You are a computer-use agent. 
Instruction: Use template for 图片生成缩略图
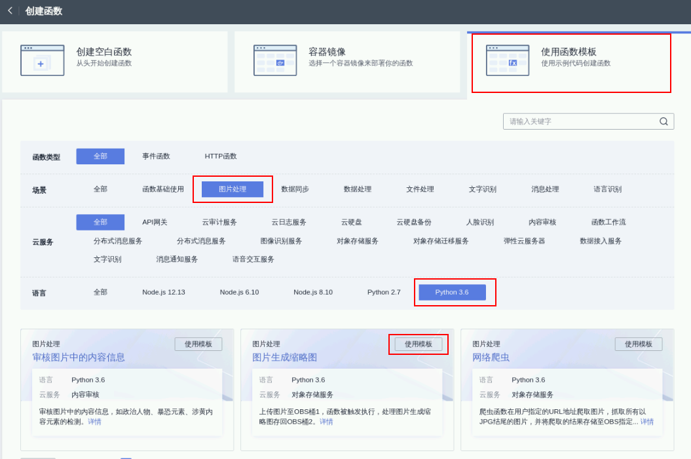click(418, 344)
